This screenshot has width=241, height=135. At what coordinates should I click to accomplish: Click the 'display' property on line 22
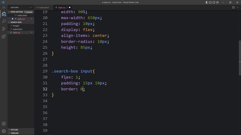69,30
